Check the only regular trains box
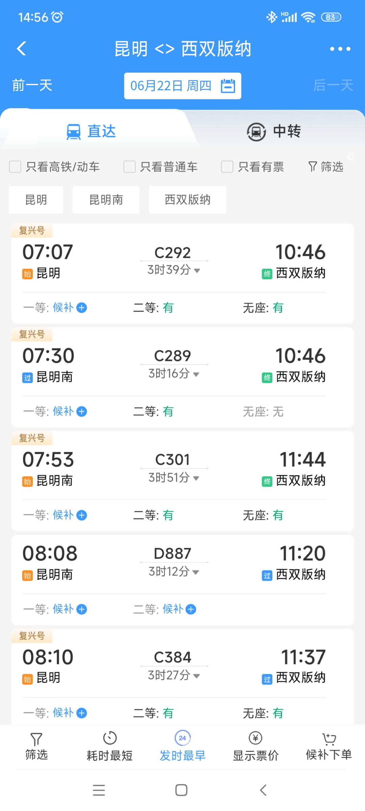This screenshot has height=811, width=365. [129, 167]
